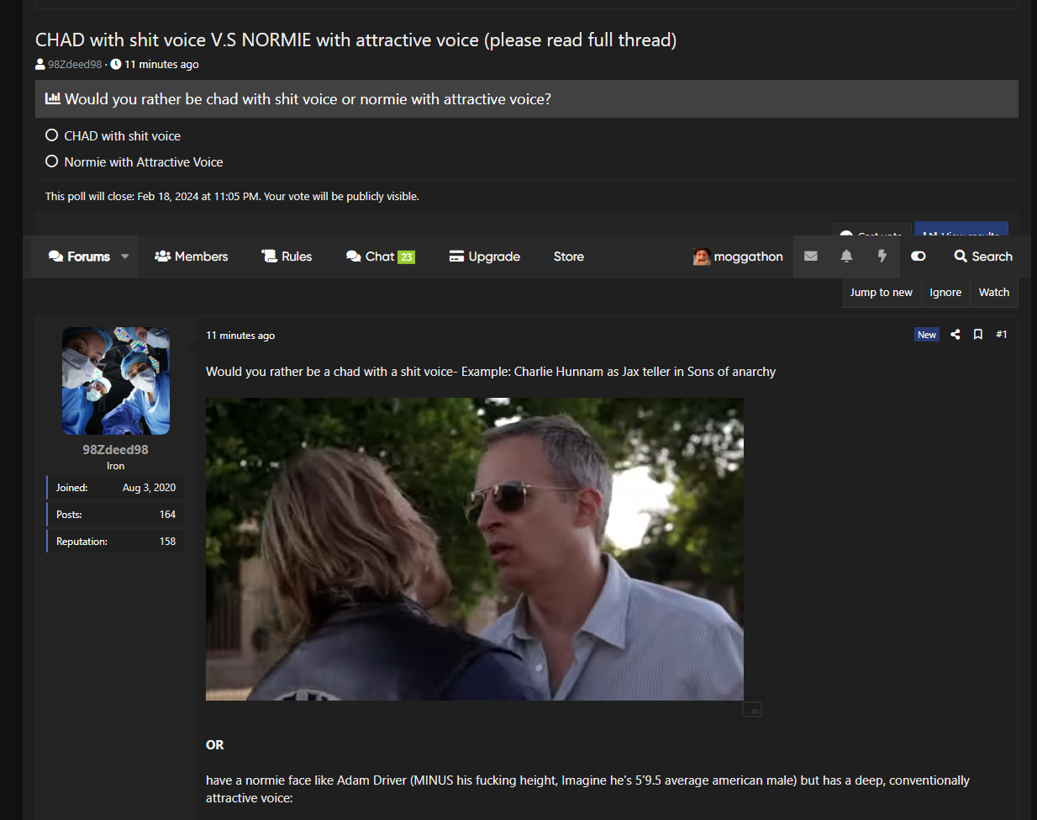The image size is (1037, 820).
Task: Click the 158 reputation value
Action: point(168,542)
